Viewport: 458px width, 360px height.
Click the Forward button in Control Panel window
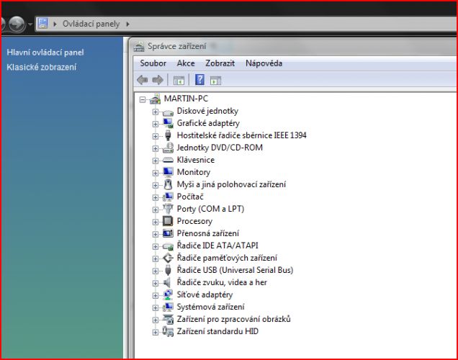(17, 24)
